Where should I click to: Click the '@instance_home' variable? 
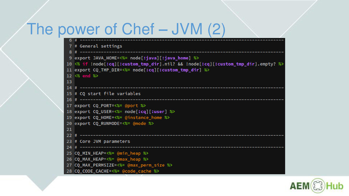point(143,117)
